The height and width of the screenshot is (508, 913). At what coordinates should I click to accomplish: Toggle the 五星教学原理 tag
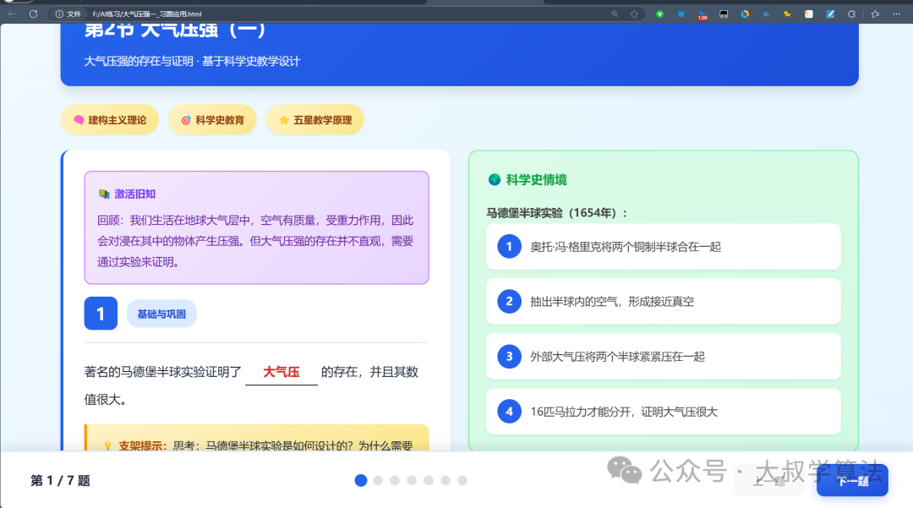click(314, 119)
